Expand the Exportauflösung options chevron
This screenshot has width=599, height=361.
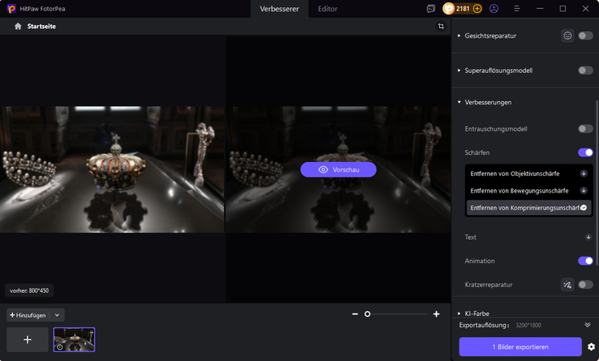587,325
